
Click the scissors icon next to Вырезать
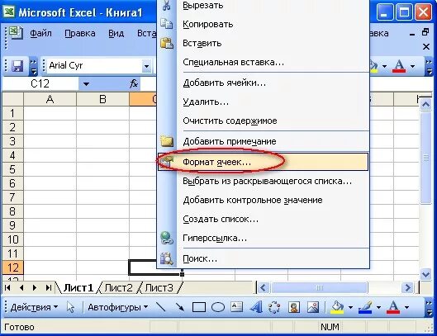click(166, 5)
